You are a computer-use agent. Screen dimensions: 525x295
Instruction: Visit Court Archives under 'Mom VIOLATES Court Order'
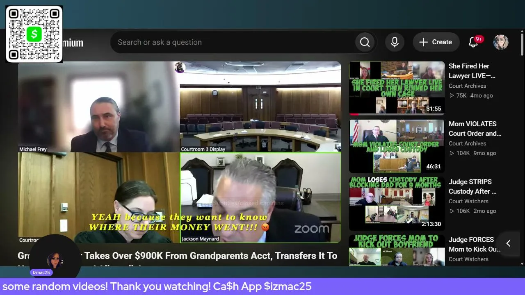pyautogui.click(x=467, y=143)
